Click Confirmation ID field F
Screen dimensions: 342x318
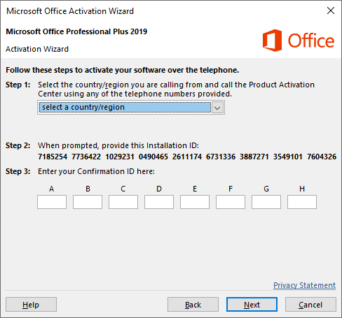231,202
